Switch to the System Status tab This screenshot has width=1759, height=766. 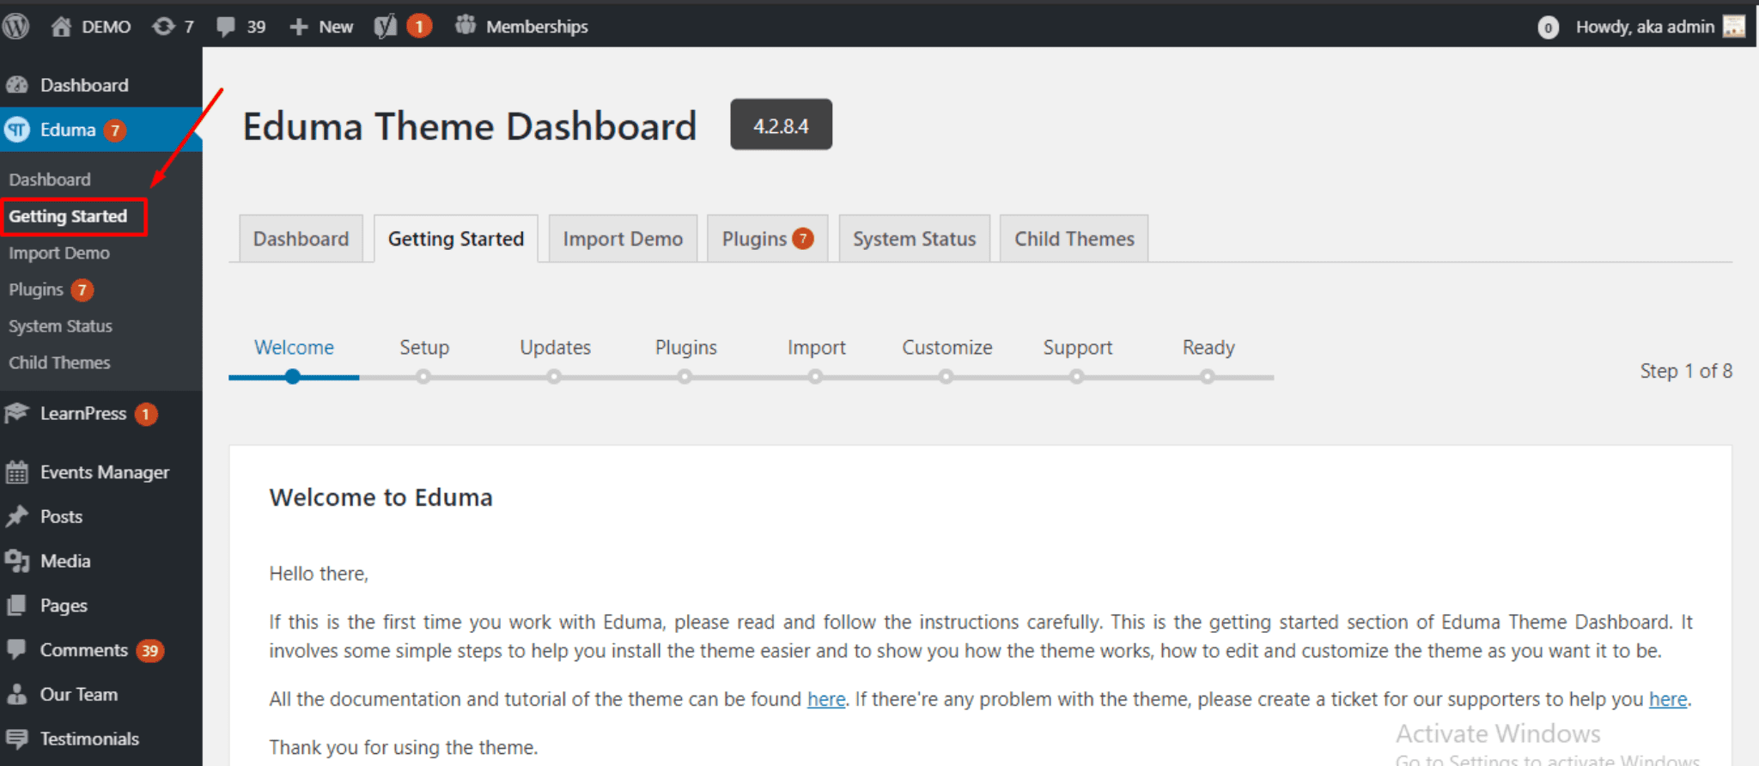click(x=914, y=239)
